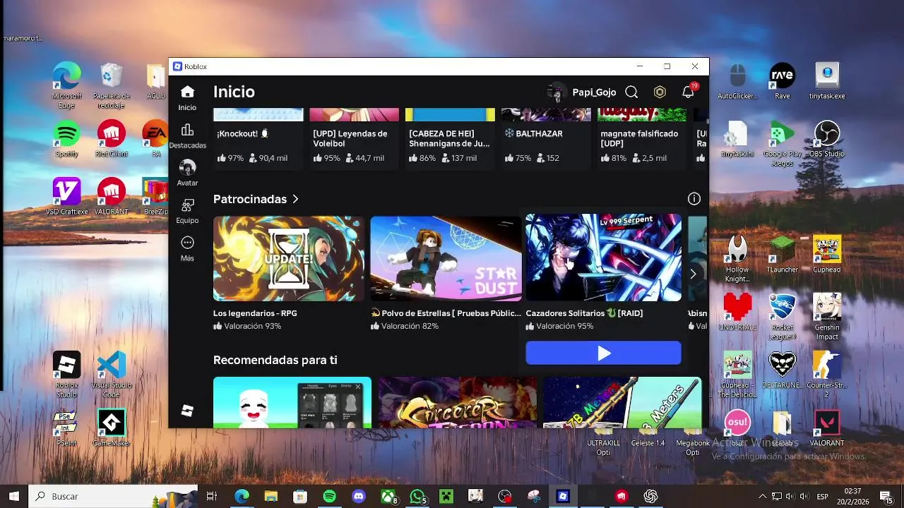
Task: Select the Hollow Knight desktop icon
Action: [737, 259]
